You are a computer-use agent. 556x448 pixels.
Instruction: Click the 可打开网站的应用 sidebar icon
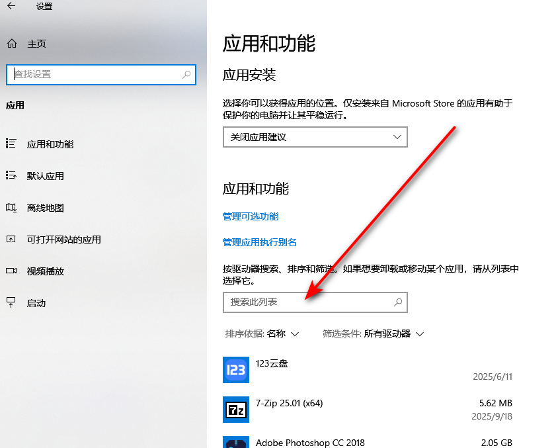11,239
